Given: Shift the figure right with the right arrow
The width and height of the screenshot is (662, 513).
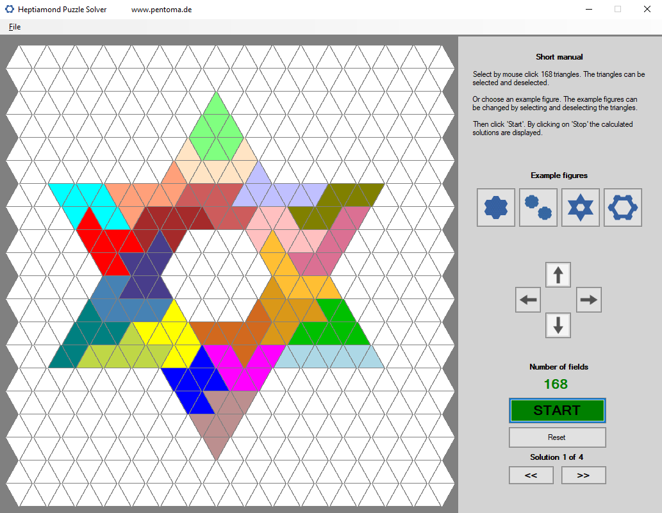Looking at the screenshot, I should [x=588, y=300].
